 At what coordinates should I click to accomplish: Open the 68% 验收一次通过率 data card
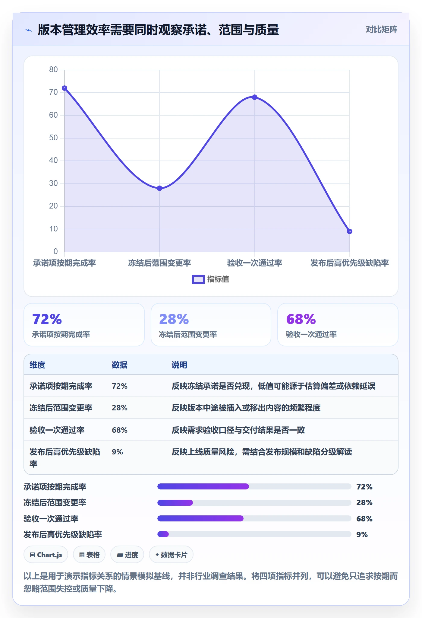click(338, 325)
